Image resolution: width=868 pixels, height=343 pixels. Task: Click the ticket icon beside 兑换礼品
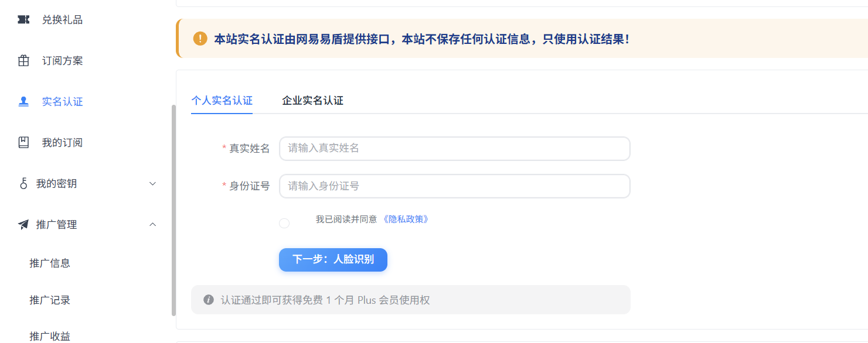pyautogui.click(x=23, y=20)
